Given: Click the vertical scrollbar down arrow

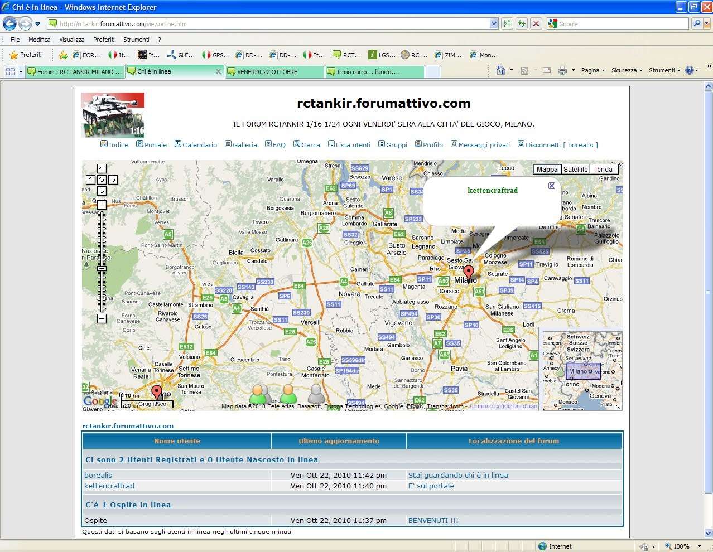Looking at the screenshot, I should click(709, 532).
